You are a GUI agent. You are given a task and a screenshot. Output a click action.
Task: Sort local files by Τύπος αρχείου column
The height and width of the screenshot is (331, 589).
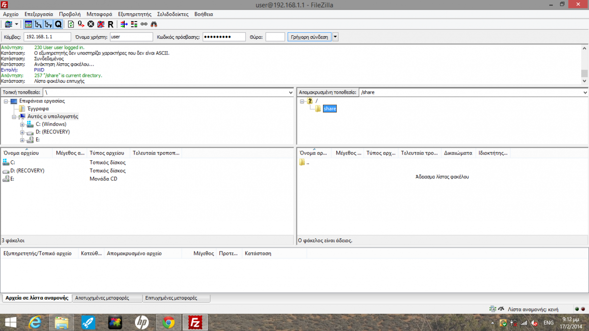(108, 153)
